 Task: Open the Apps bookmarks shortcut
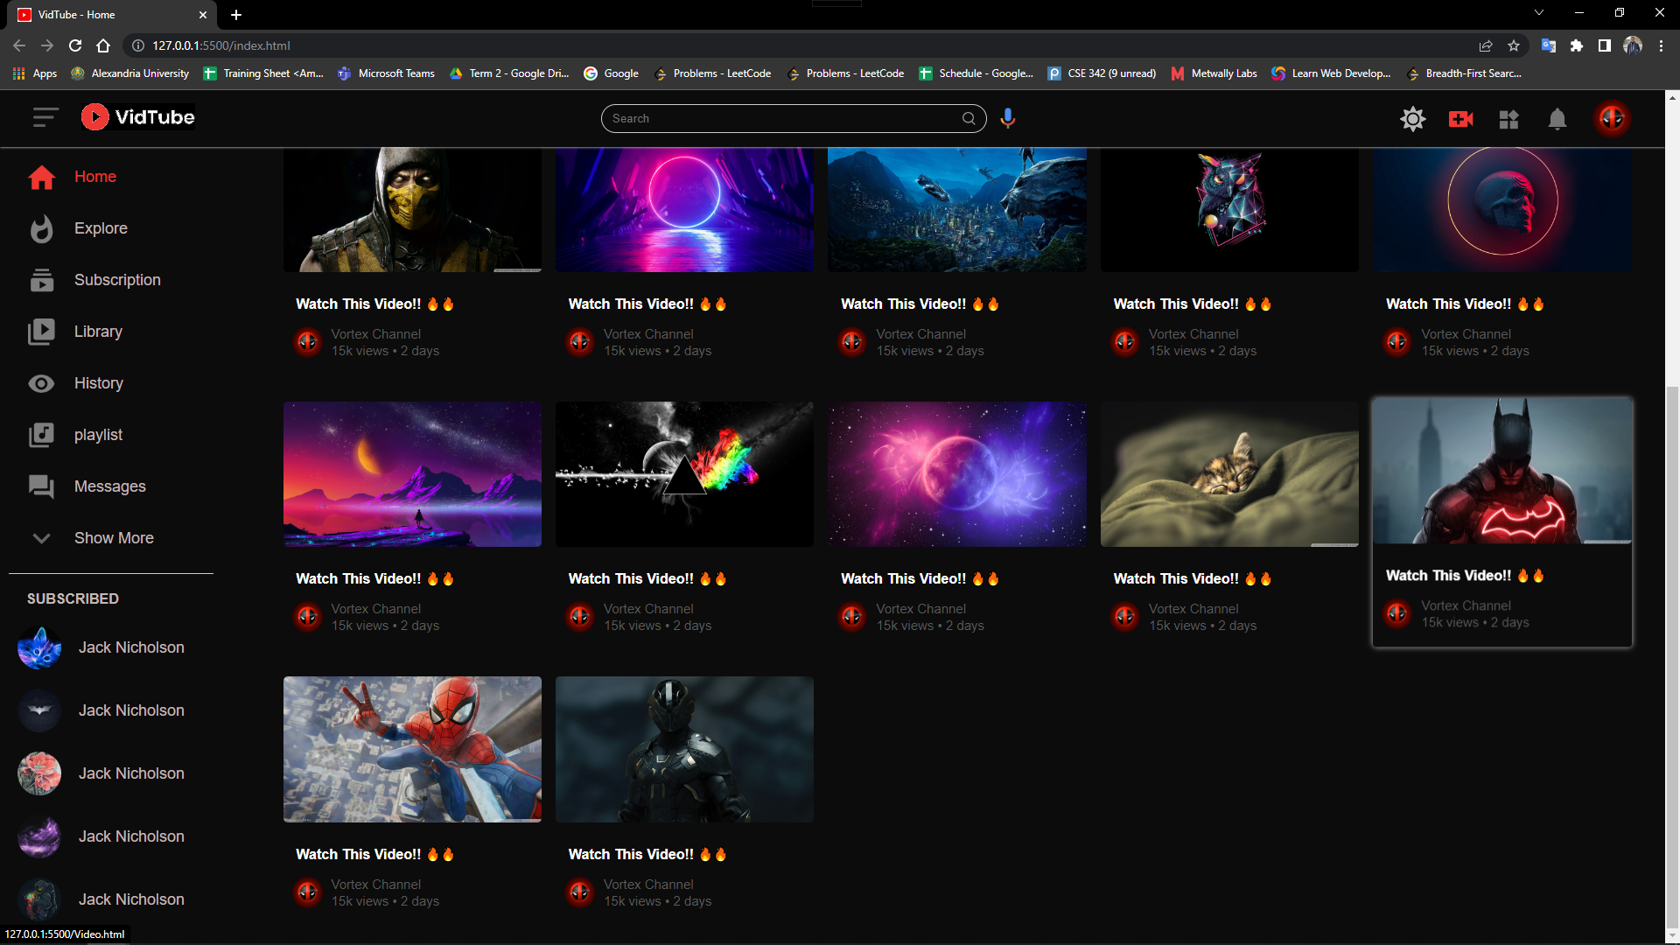click(35, 73)
